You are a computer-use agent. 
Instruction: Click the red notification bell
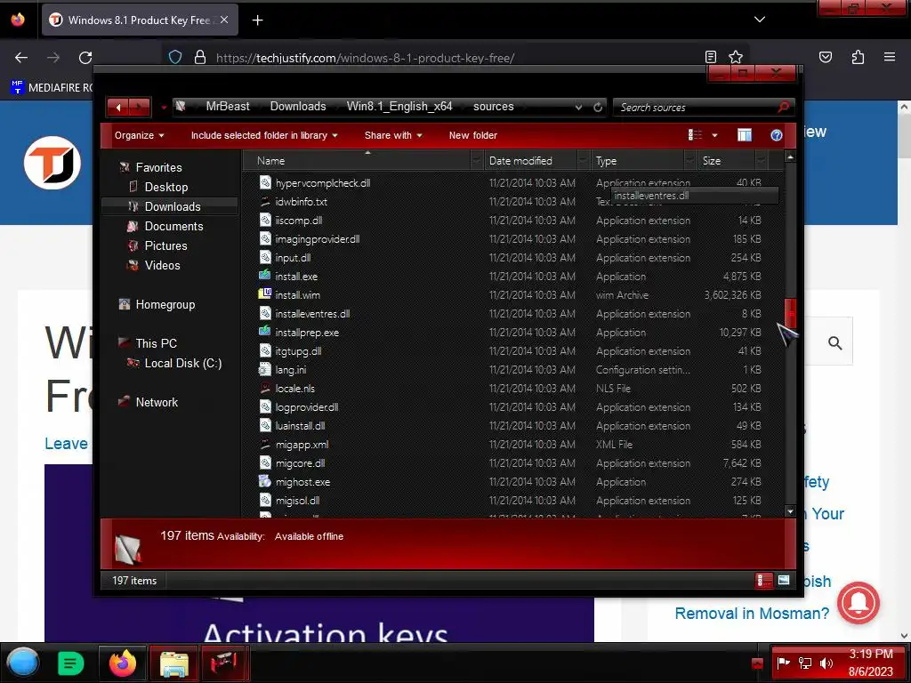click(x=859, y=603)
